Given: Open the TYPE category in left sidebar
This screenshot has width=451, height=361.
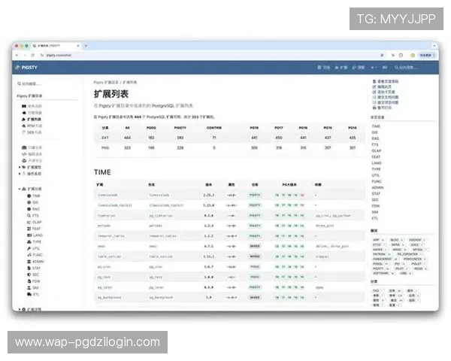Looking at the screenshot, I should (x=37, y=242).
